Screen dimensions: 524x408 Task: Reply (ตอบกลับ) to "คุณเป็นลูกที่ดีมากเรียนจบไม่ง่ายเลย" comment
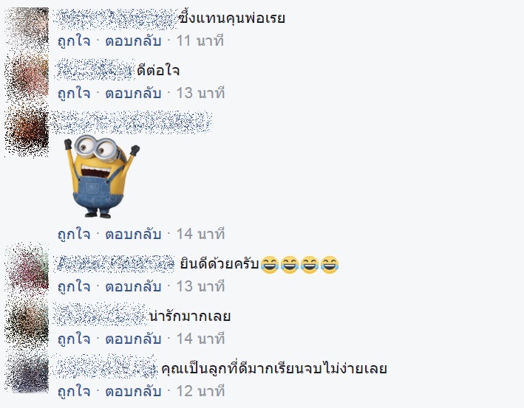[133, 391]
